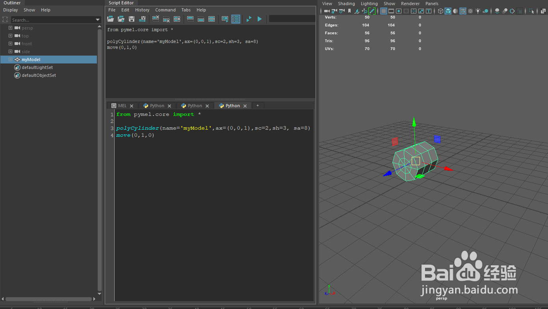
Task: Click the Save Script to Shelf icon
Action: click(x=143, y=19)
